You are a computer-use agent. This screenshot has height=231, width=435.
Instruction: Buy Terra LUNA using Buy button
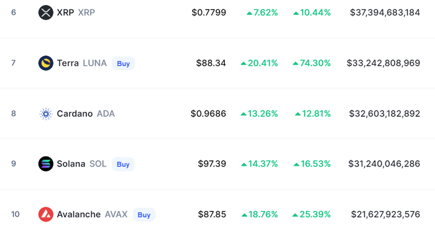(124, 63)
